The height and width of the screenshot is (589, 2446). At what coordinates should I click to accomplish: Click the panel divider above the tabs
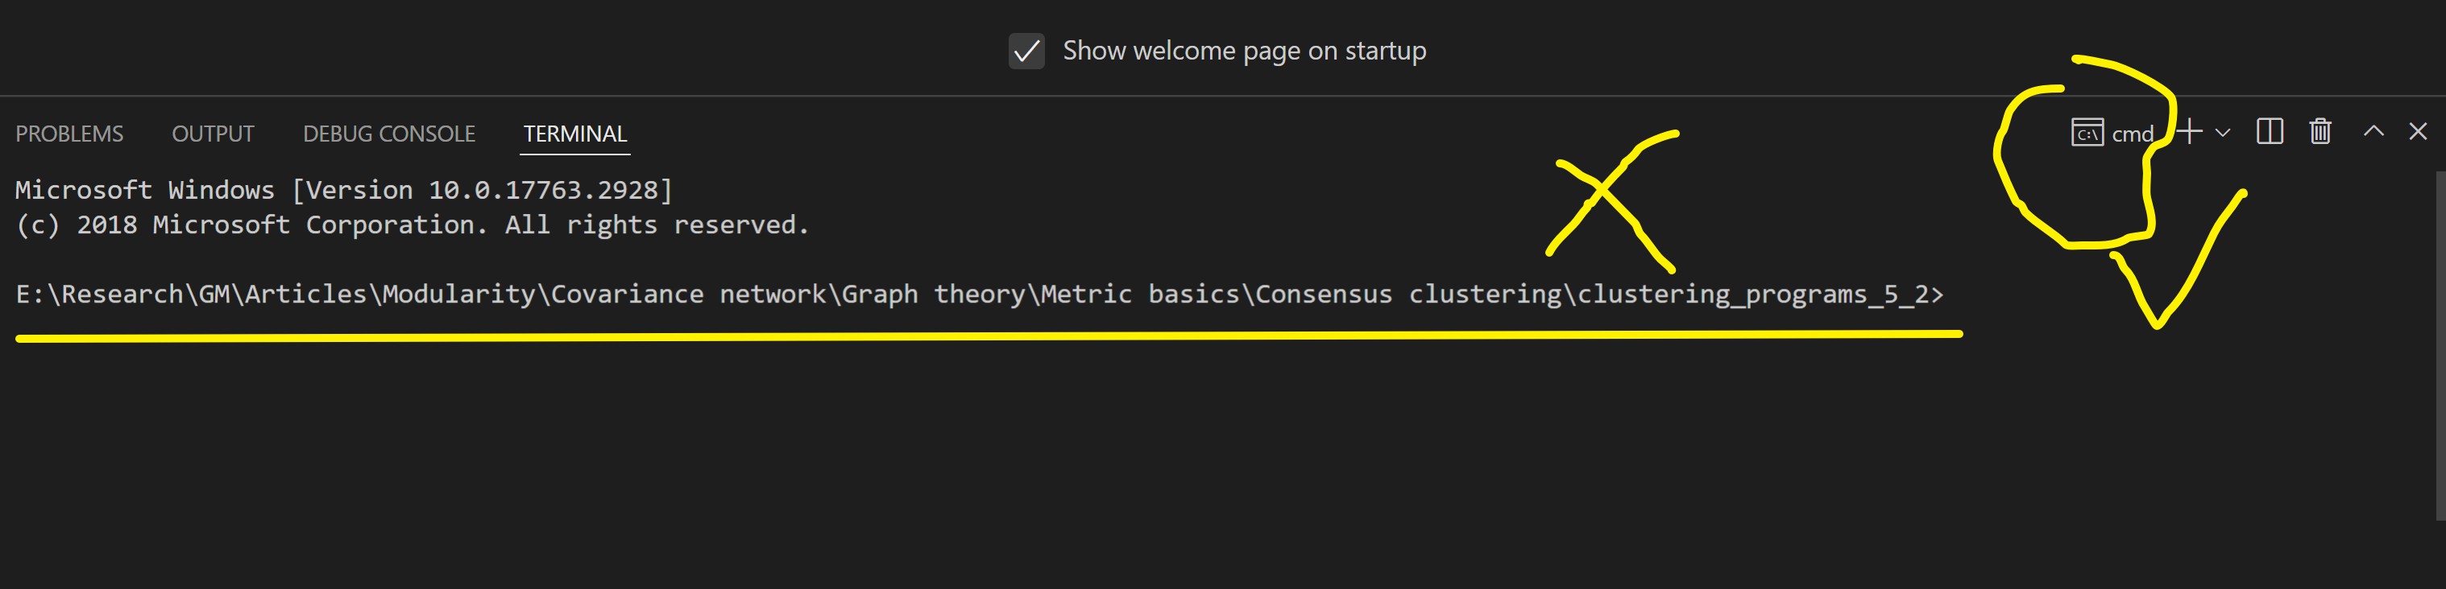(x=1223, y=96)
